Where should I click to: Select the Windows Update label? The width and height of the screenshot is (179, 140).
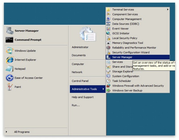point(25,51)
